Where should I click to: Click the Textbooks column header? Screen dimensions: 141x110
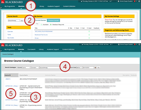[134, 75]
